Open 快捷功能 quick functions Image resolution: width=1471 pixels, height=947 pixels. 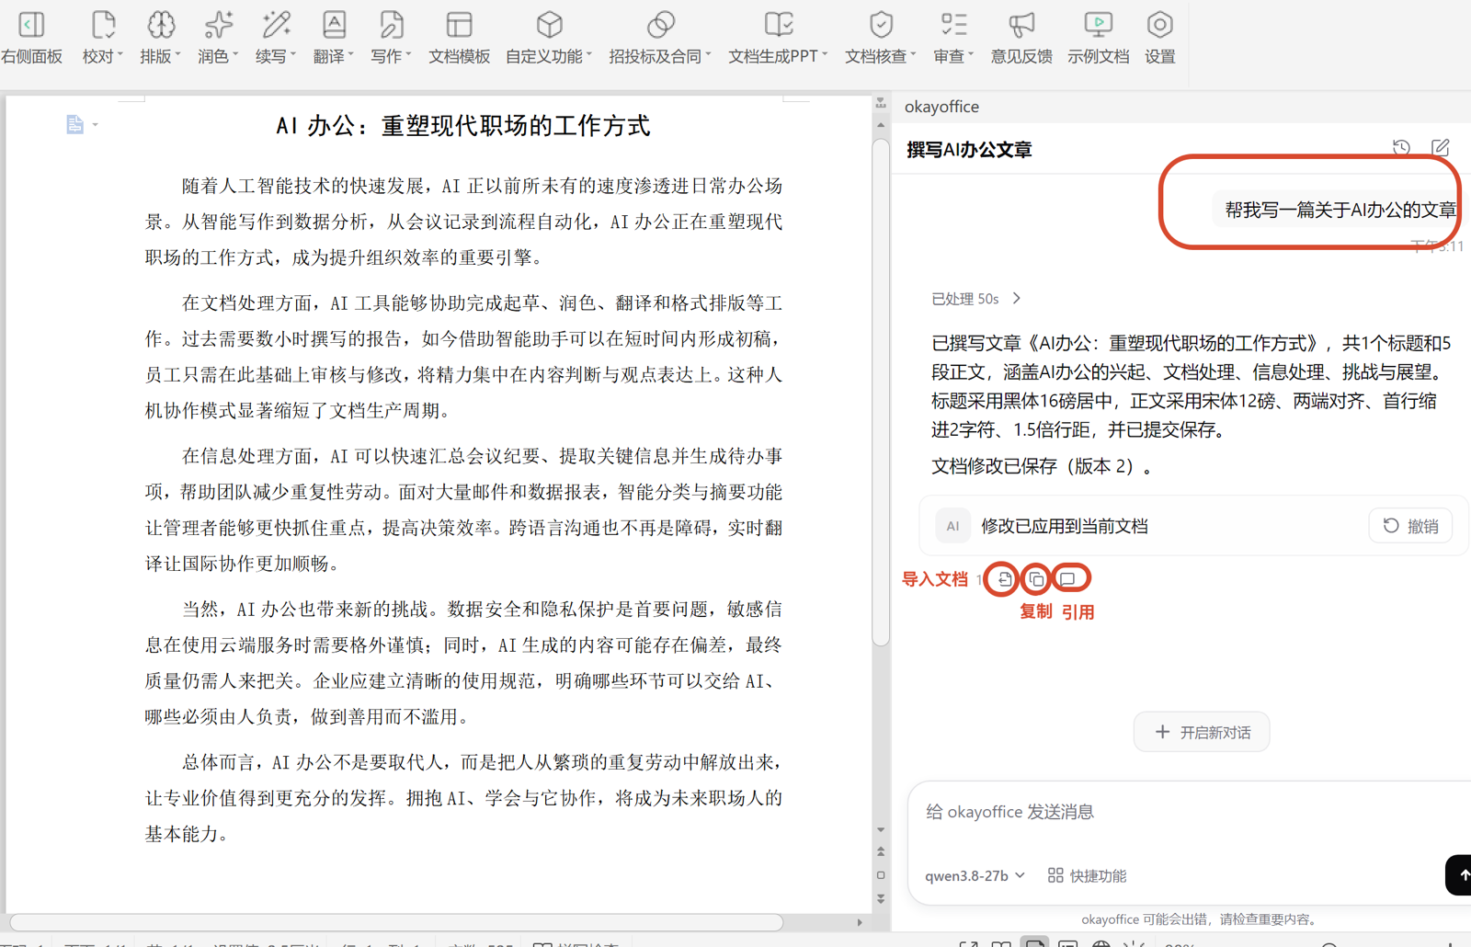point(1087,875)
